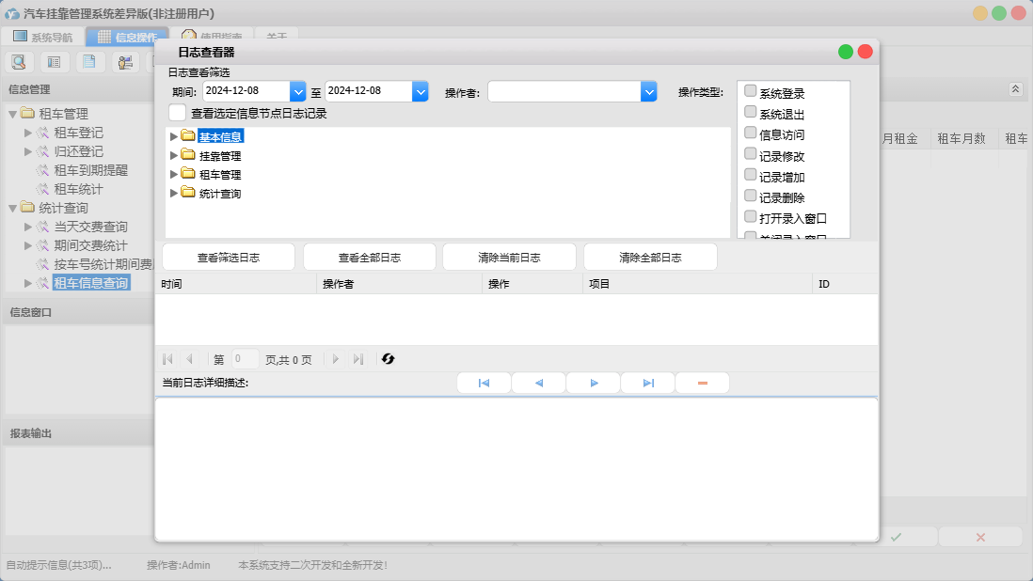Go to next log record (blue arrow)
The height and width of the screenshot is (581, 1033).
[x=594, y=384]
